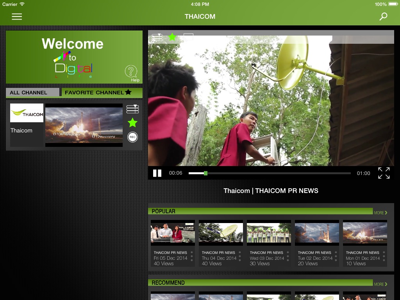
Task: Tap the main video playback area
Action: [x=271, y=101]
